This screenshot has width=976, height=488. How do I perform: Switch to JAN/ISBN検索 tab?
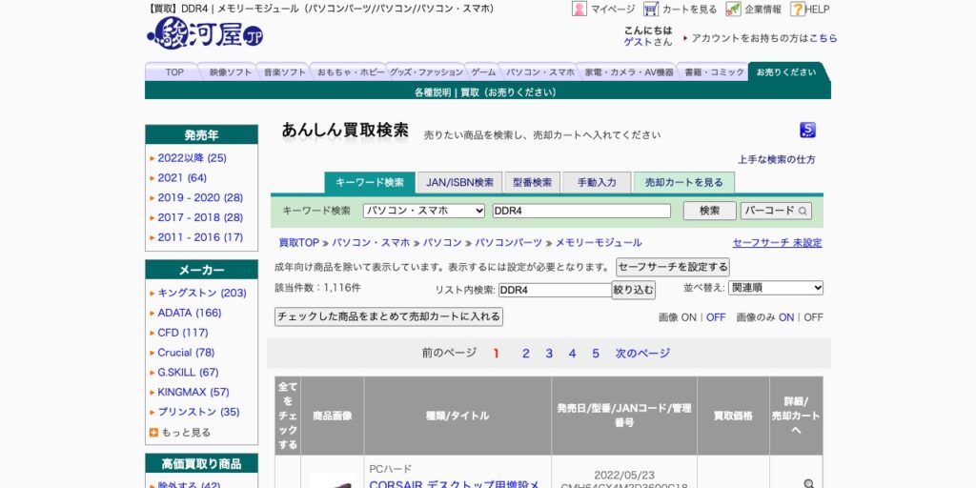(460, 182)
